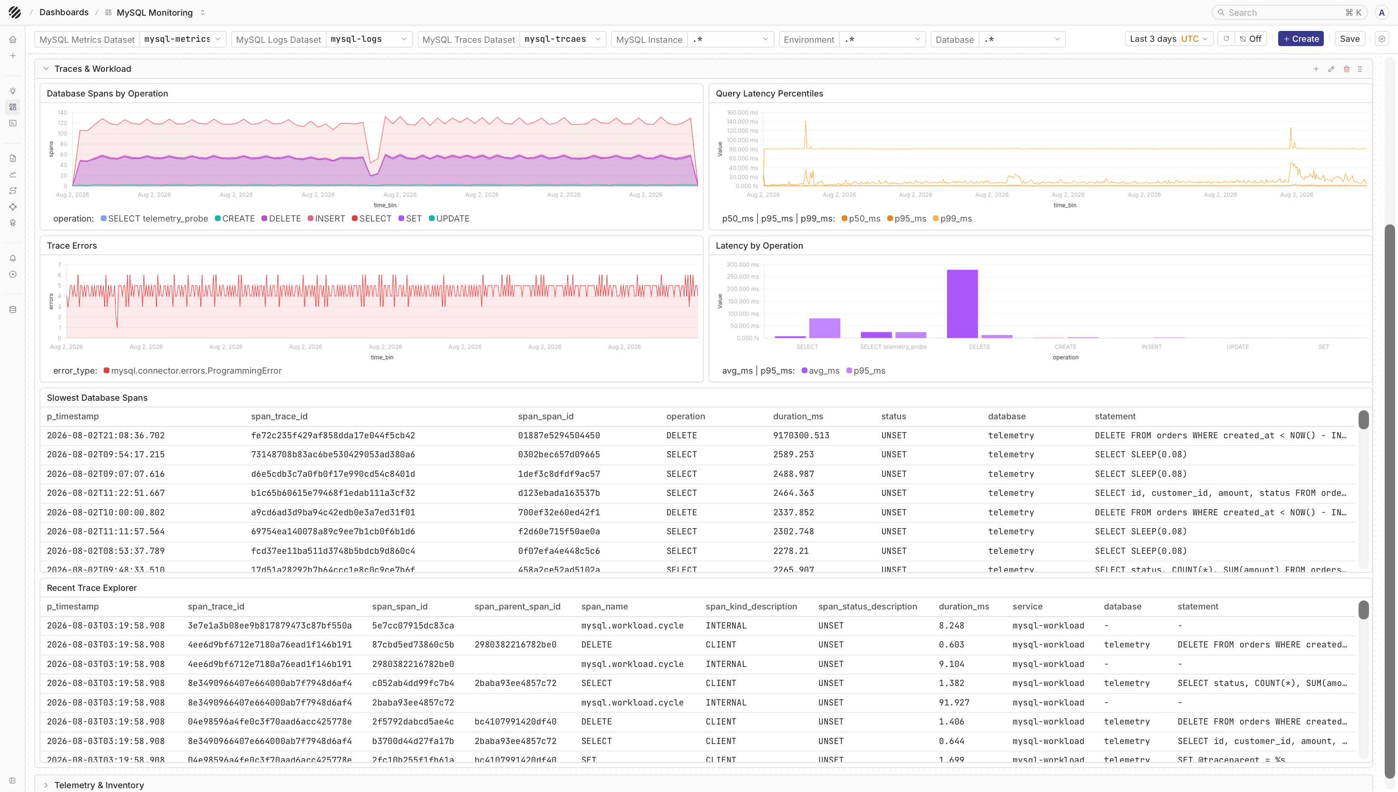Click the Search field at top right
Screen dimensions: 1398x792
point(1290,12)
